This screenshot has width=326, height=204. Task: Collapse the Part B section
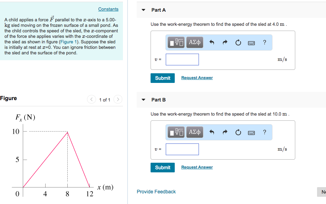(x=143, y=100)
